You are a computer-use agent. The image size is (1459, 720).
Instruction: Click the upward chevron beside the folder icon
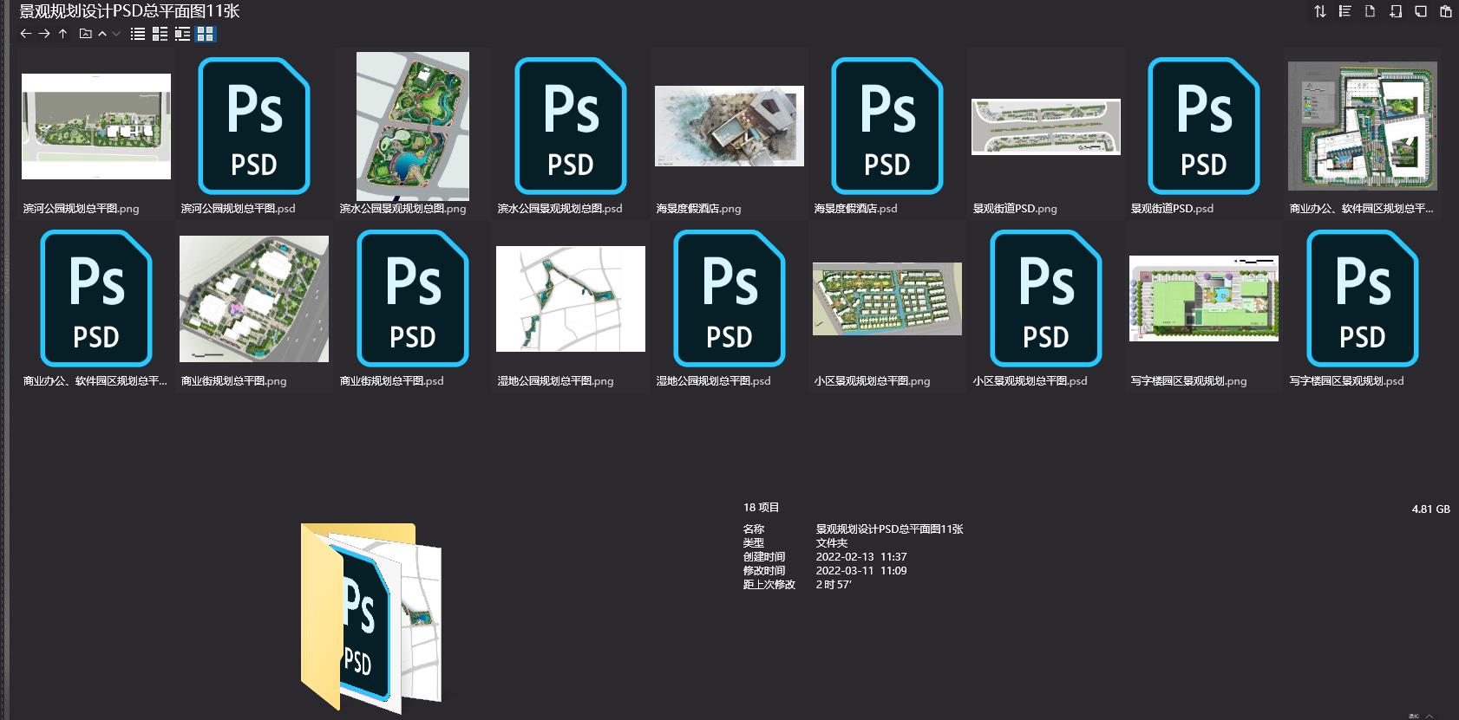(102, 34)
